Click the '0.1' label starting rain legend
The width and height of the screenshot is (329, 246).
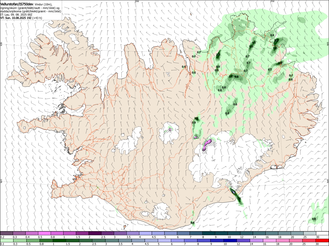coord(2,244)
